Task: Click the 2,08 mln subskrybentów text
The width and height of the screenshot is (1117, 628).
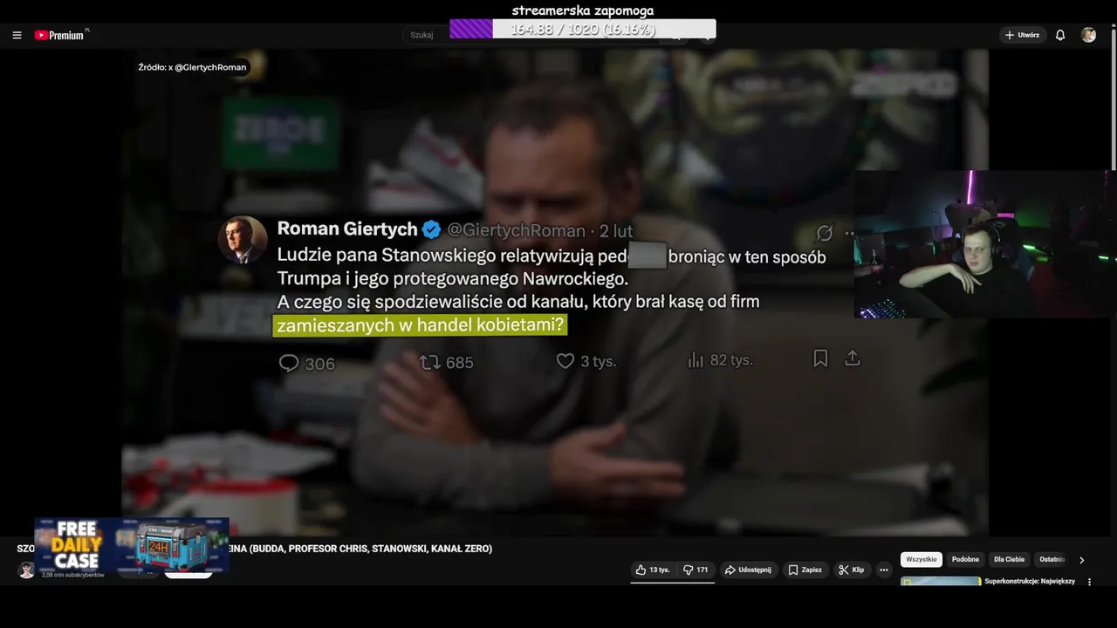Action: [x=72, y=575]
